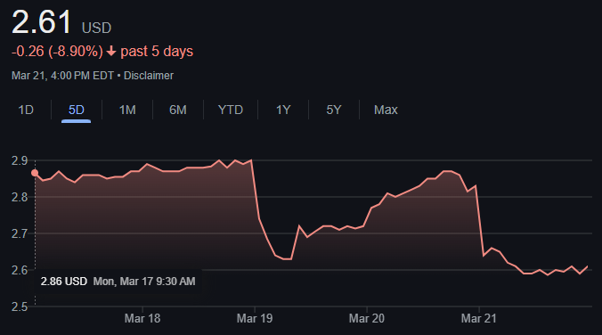Click the 2.5 y-axis label
Image resolution: width=602 pixels, height=335 pixels.
tap(20, 307)
